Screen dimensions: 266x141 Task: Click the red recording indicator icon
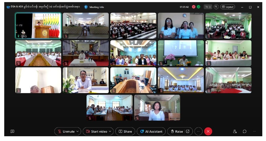tap(193, 7)
